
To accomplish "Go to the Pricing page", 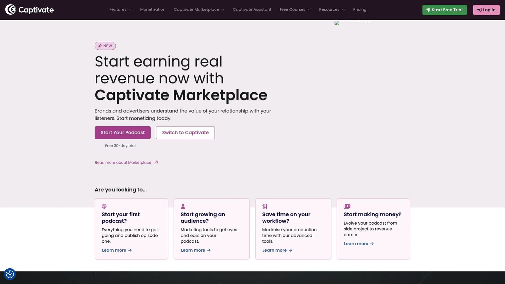I will click(x=360, y=10).
